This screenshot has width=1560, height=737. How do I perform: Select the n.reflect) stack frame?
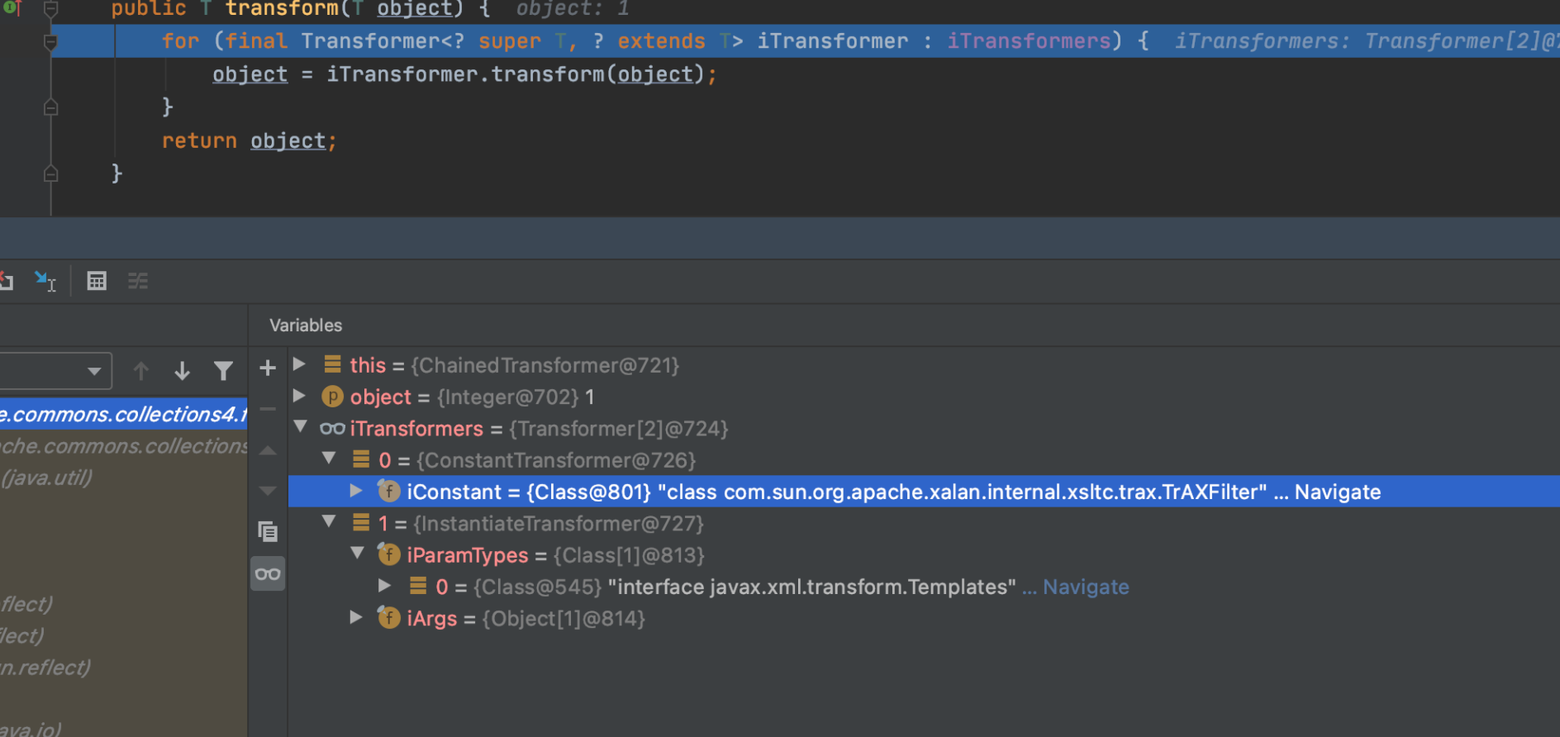click(124, 668)
